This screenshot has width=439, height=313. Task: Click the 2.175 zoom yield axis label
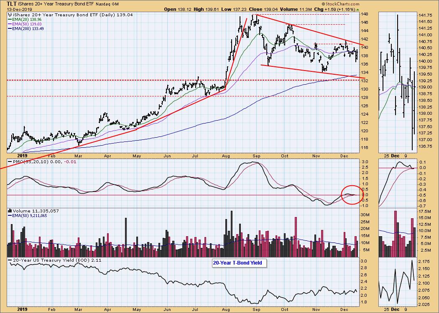425,261
